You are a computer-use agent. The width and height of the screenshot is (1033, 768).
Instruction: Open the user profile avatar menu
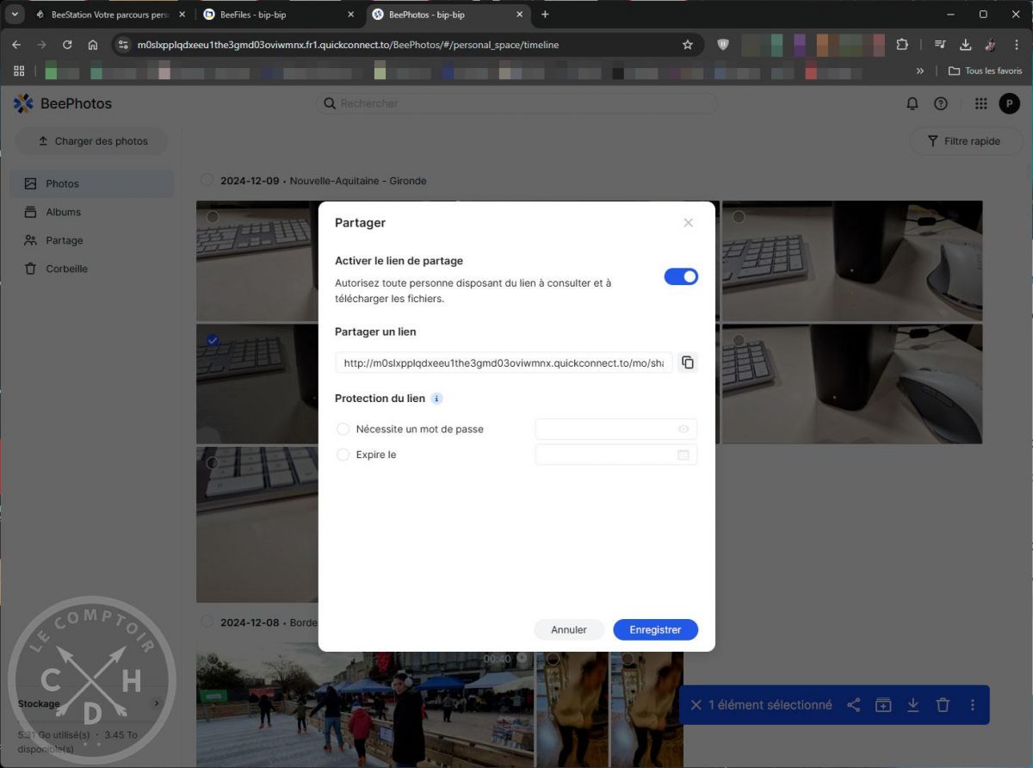[x=1009, y=103]
